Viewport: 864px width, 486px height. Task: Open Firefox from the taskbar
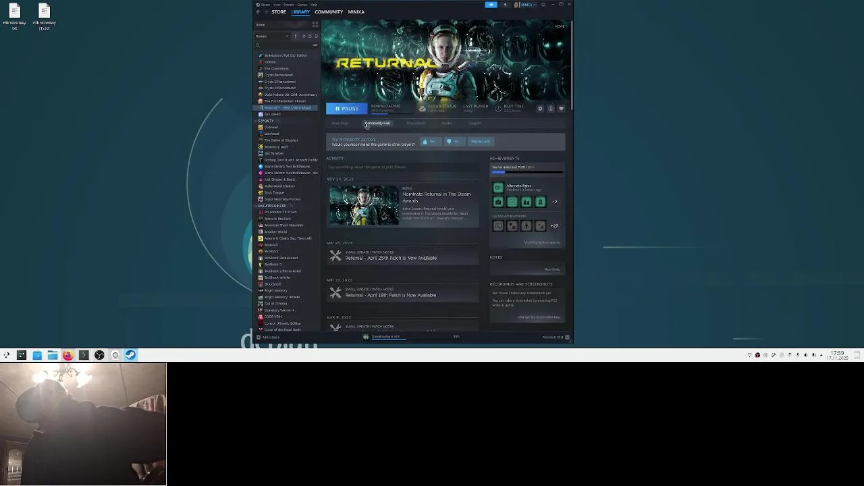[x=68, y=355]
